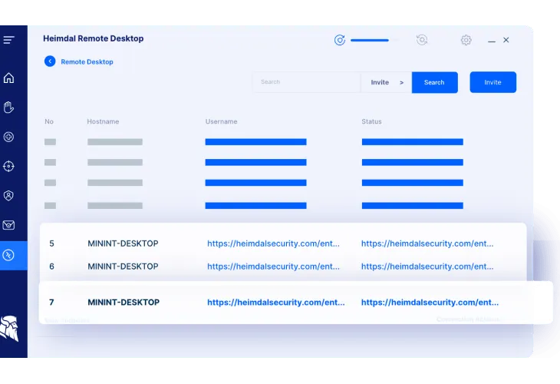The width and height of the screenshot is (560, 384).
Task: Click row number 6 cell
Action: point(52,266)
